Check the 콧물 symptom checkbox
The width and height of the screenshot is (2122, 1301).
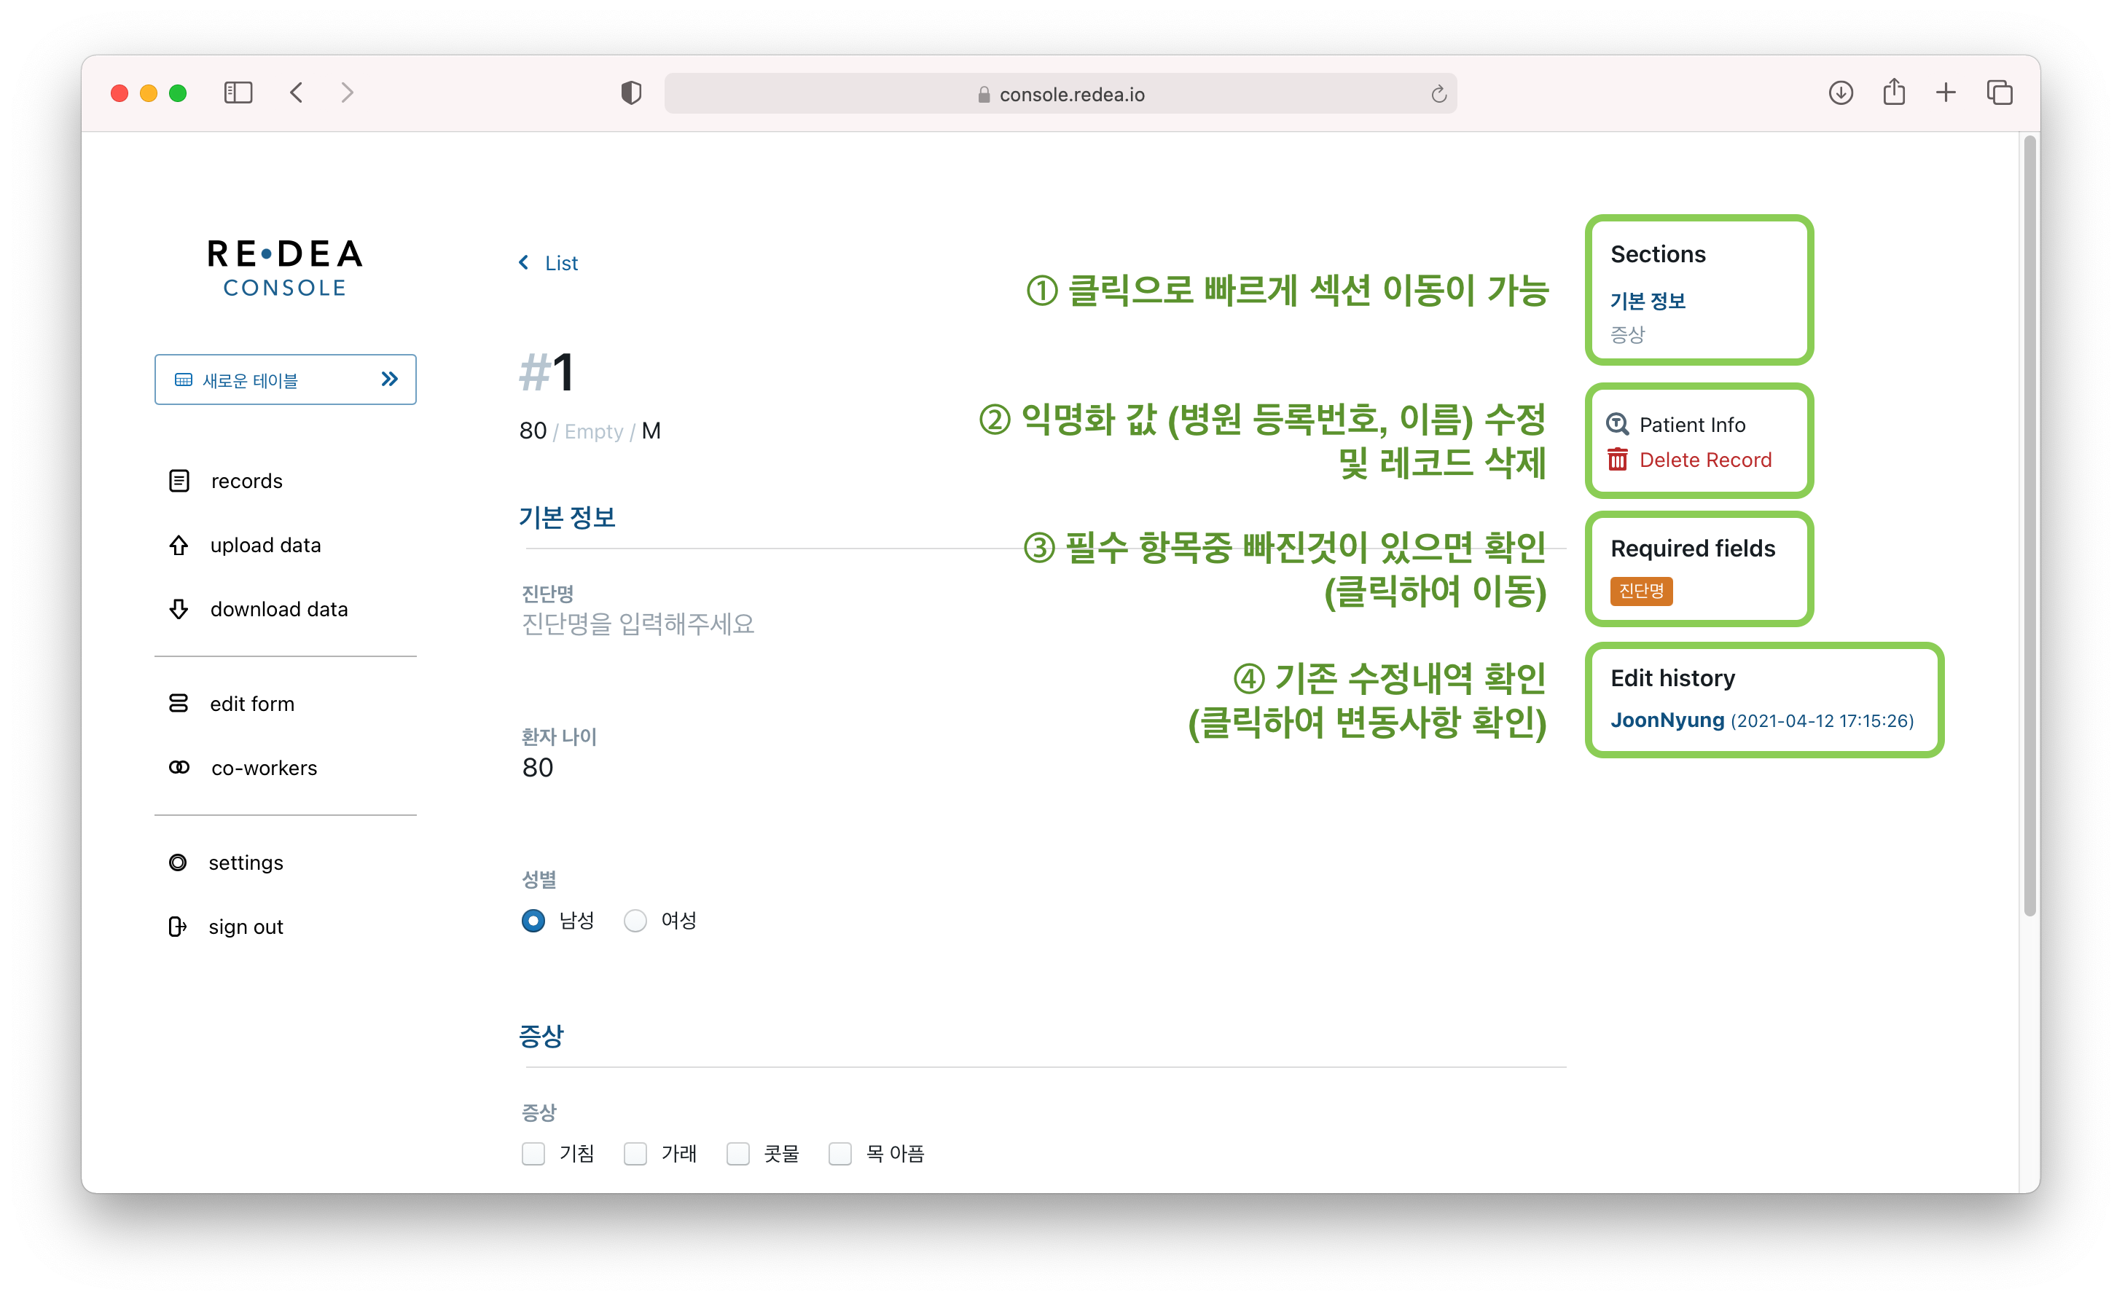pos(738,1153)
